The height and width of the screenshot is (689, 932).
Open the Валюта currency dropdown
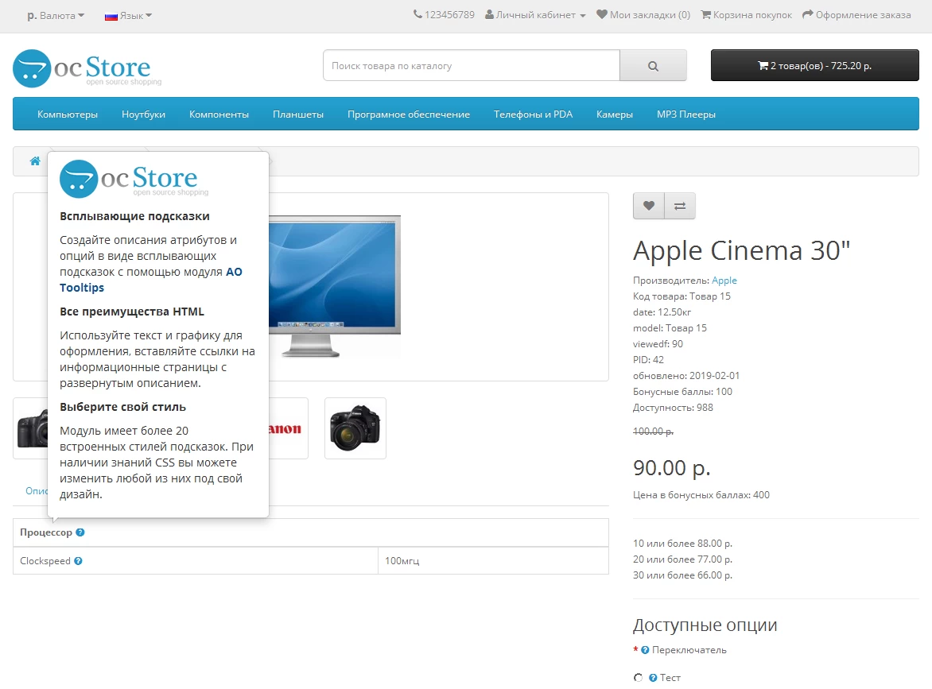(56, 15)
